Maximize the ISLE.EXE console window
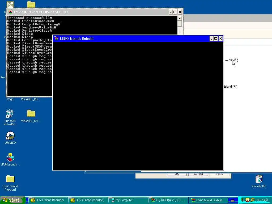This screenshot has width=272, height=204. tap(175, 12)
